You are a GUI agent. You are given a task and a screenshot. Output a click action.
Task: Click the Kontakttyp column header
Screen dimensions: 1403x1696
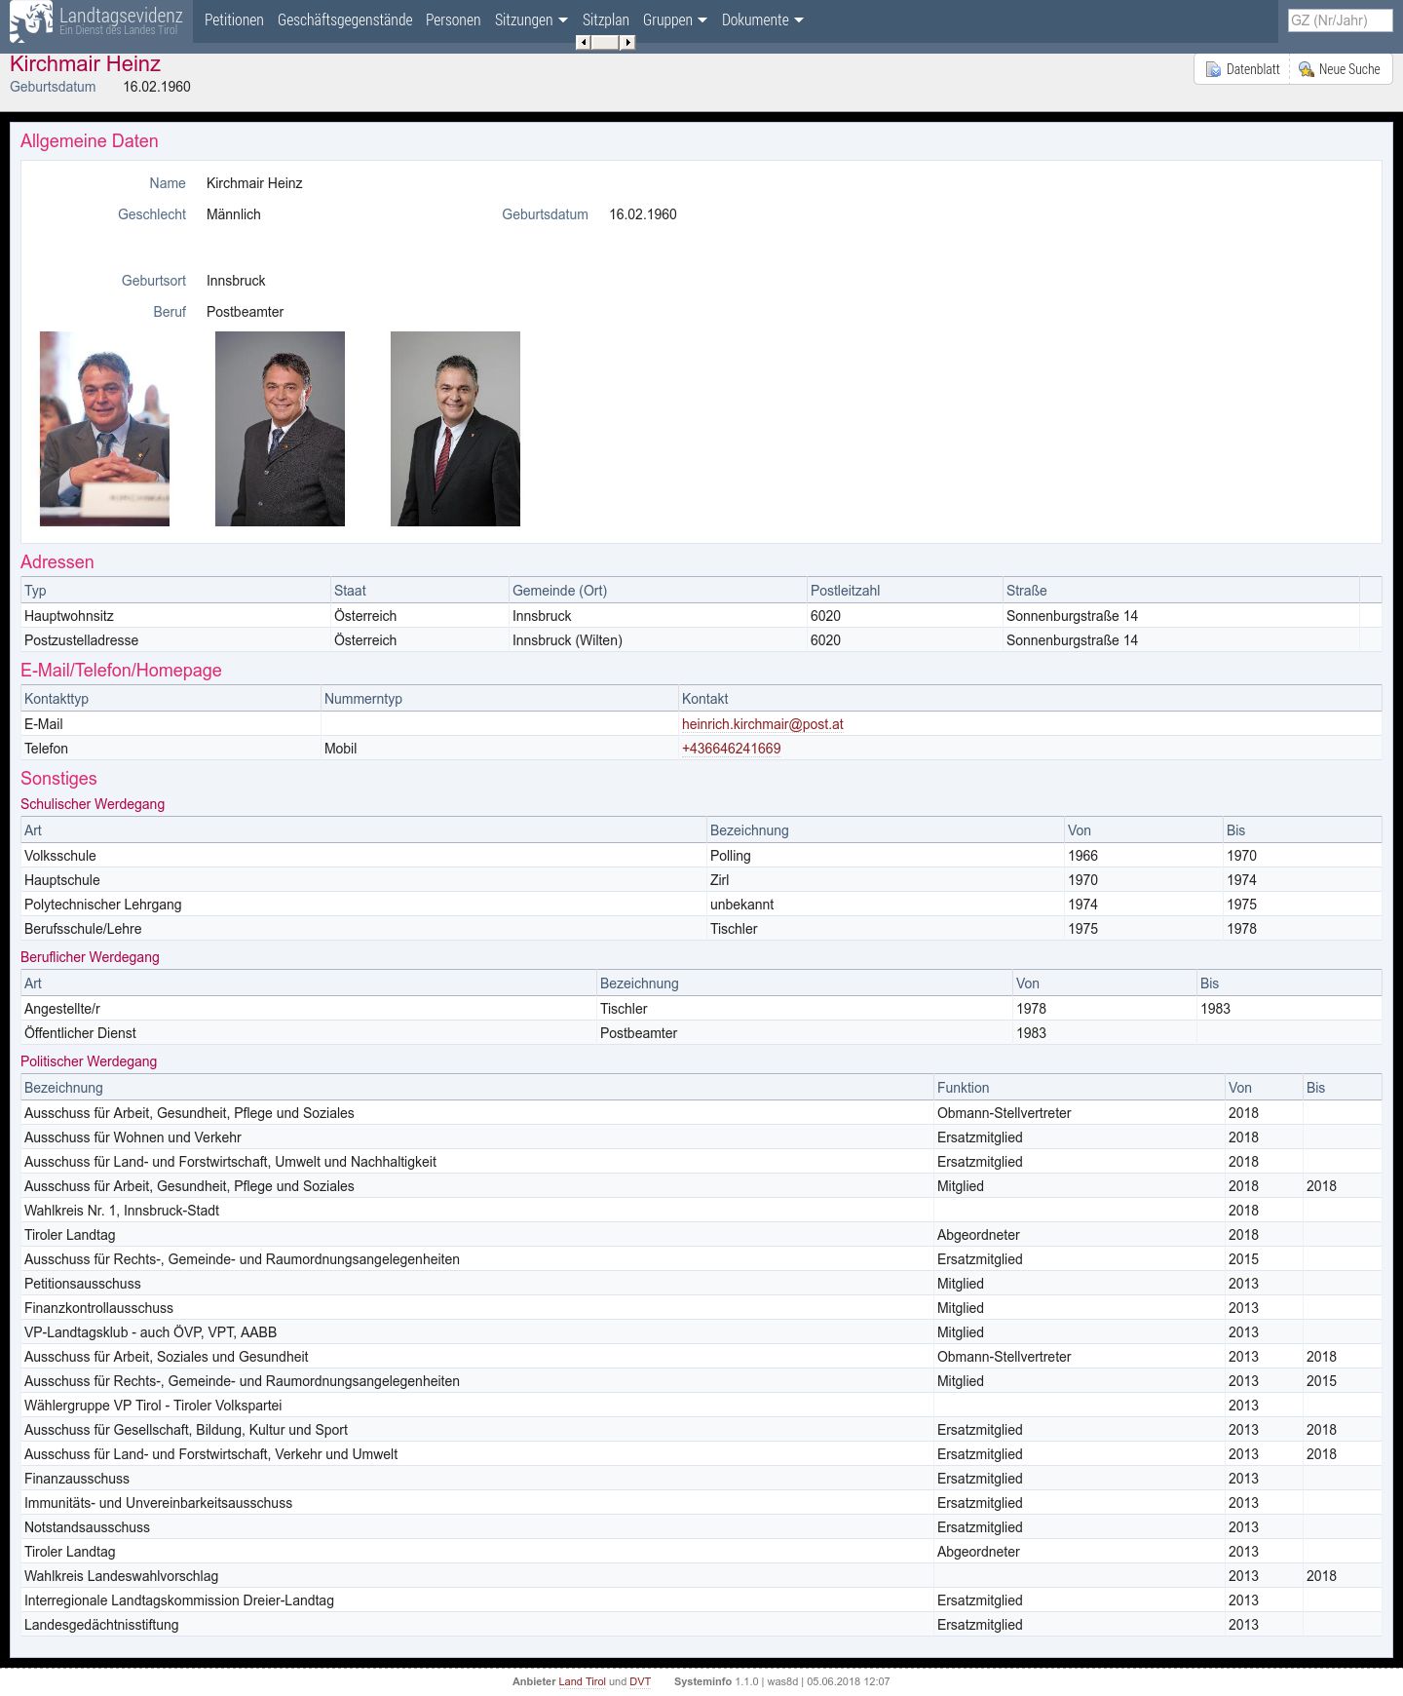[x=171, y=699]
